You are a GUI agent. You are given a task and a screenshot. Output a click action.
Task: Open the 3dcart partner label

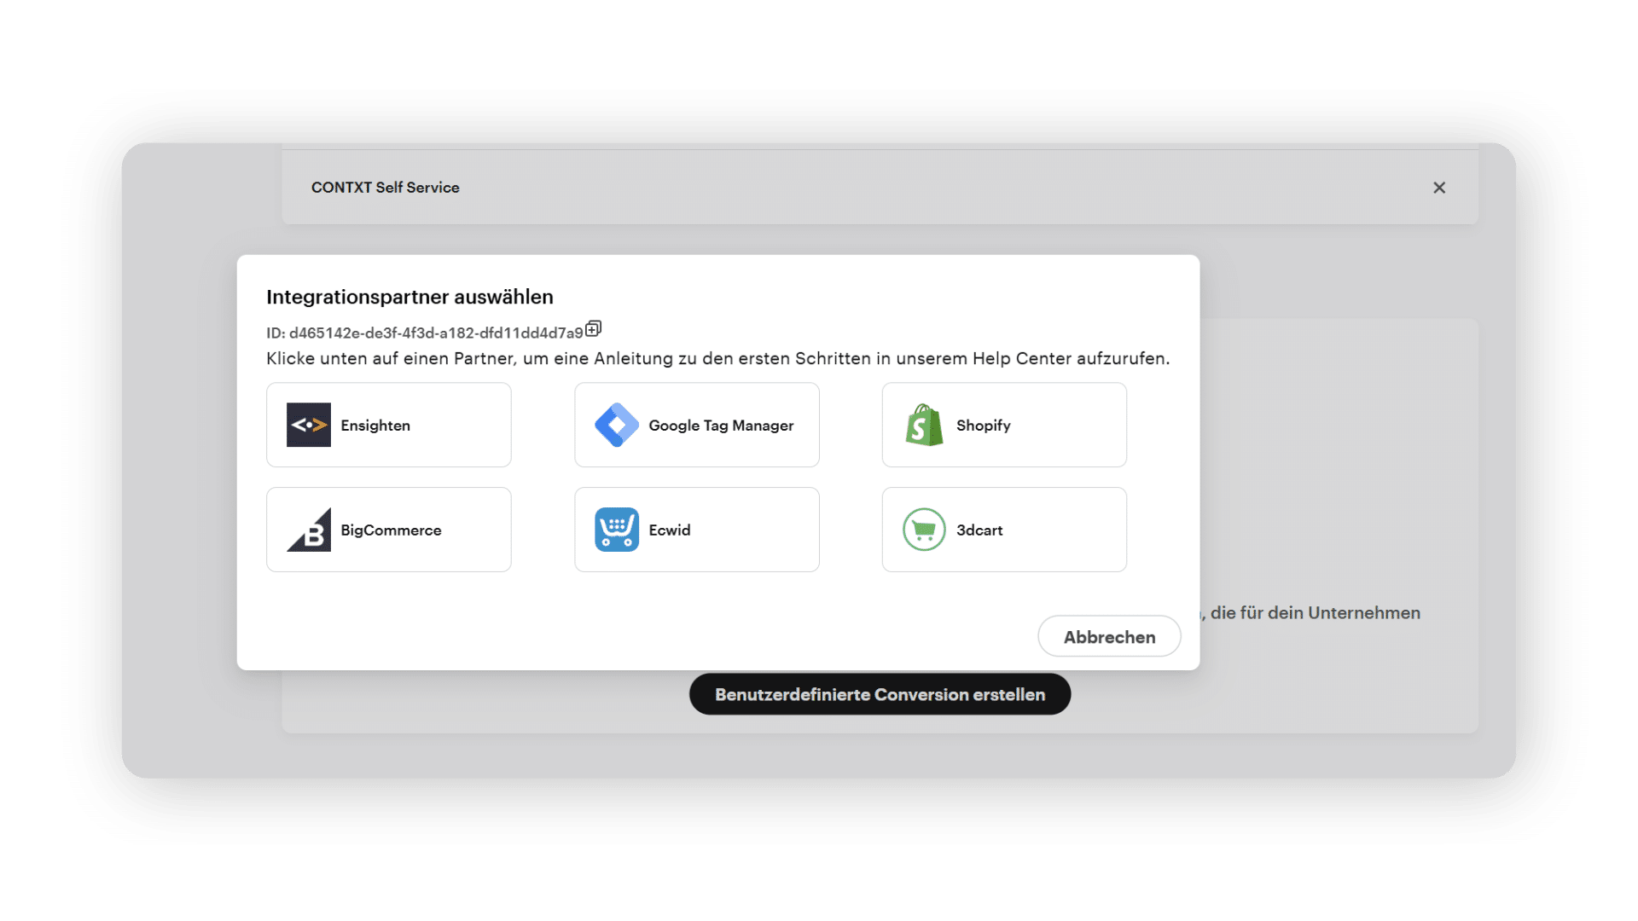tap(979, 530)
